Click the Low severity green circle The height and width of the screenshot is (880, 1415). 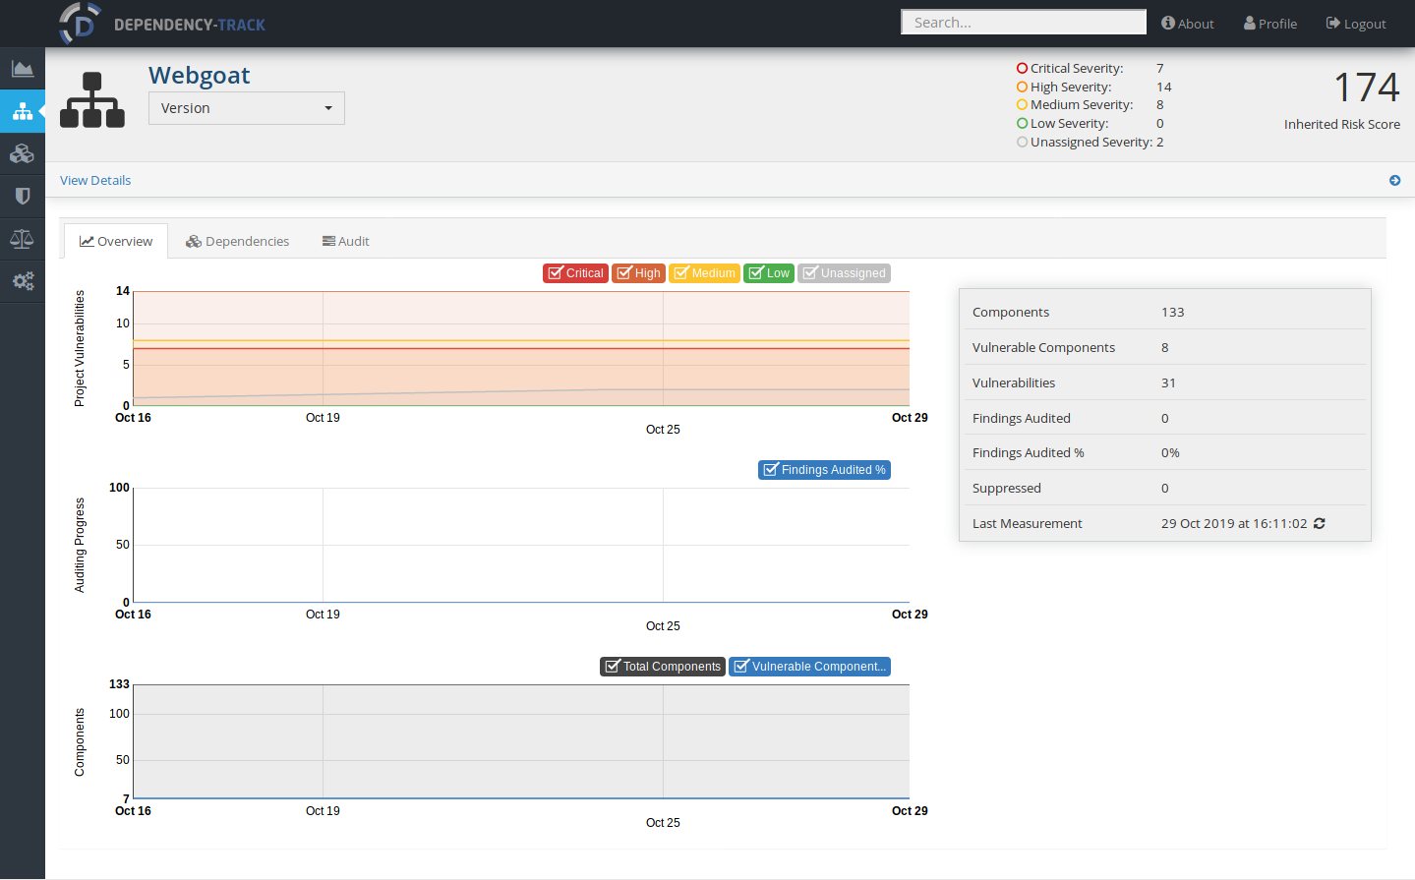coord(1023,124)
